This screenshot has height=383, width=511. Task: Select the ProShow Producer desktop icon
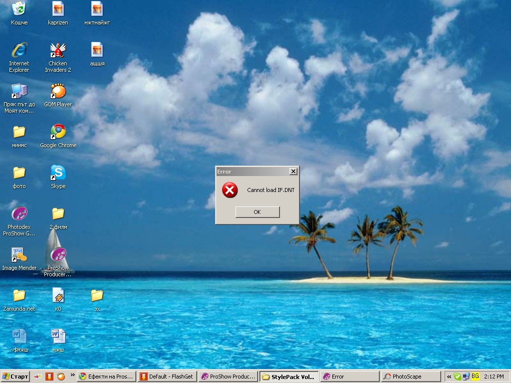point(58,262)
